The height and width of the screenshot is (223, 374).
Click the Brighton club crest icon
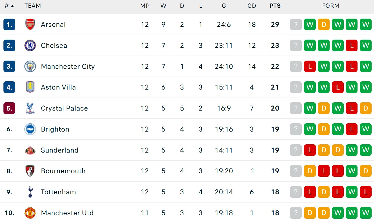click(30, 129)
